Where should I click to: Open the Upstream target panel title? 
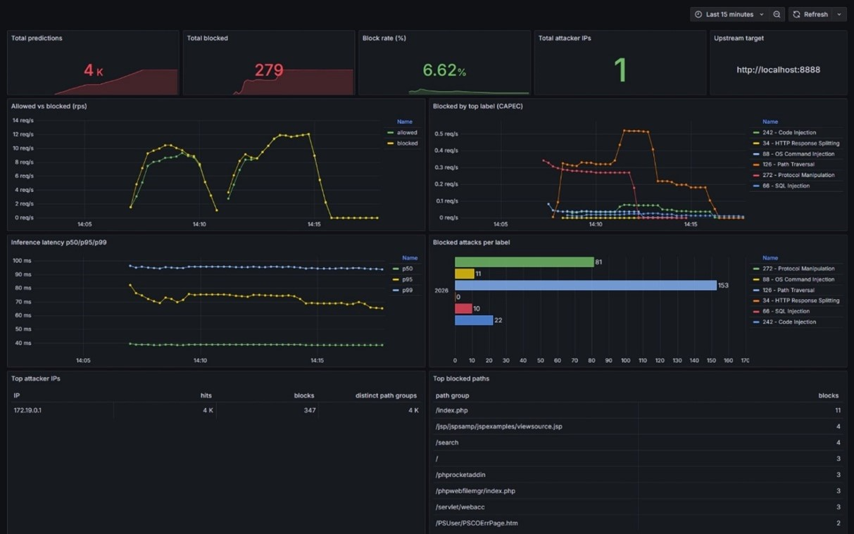739,38
